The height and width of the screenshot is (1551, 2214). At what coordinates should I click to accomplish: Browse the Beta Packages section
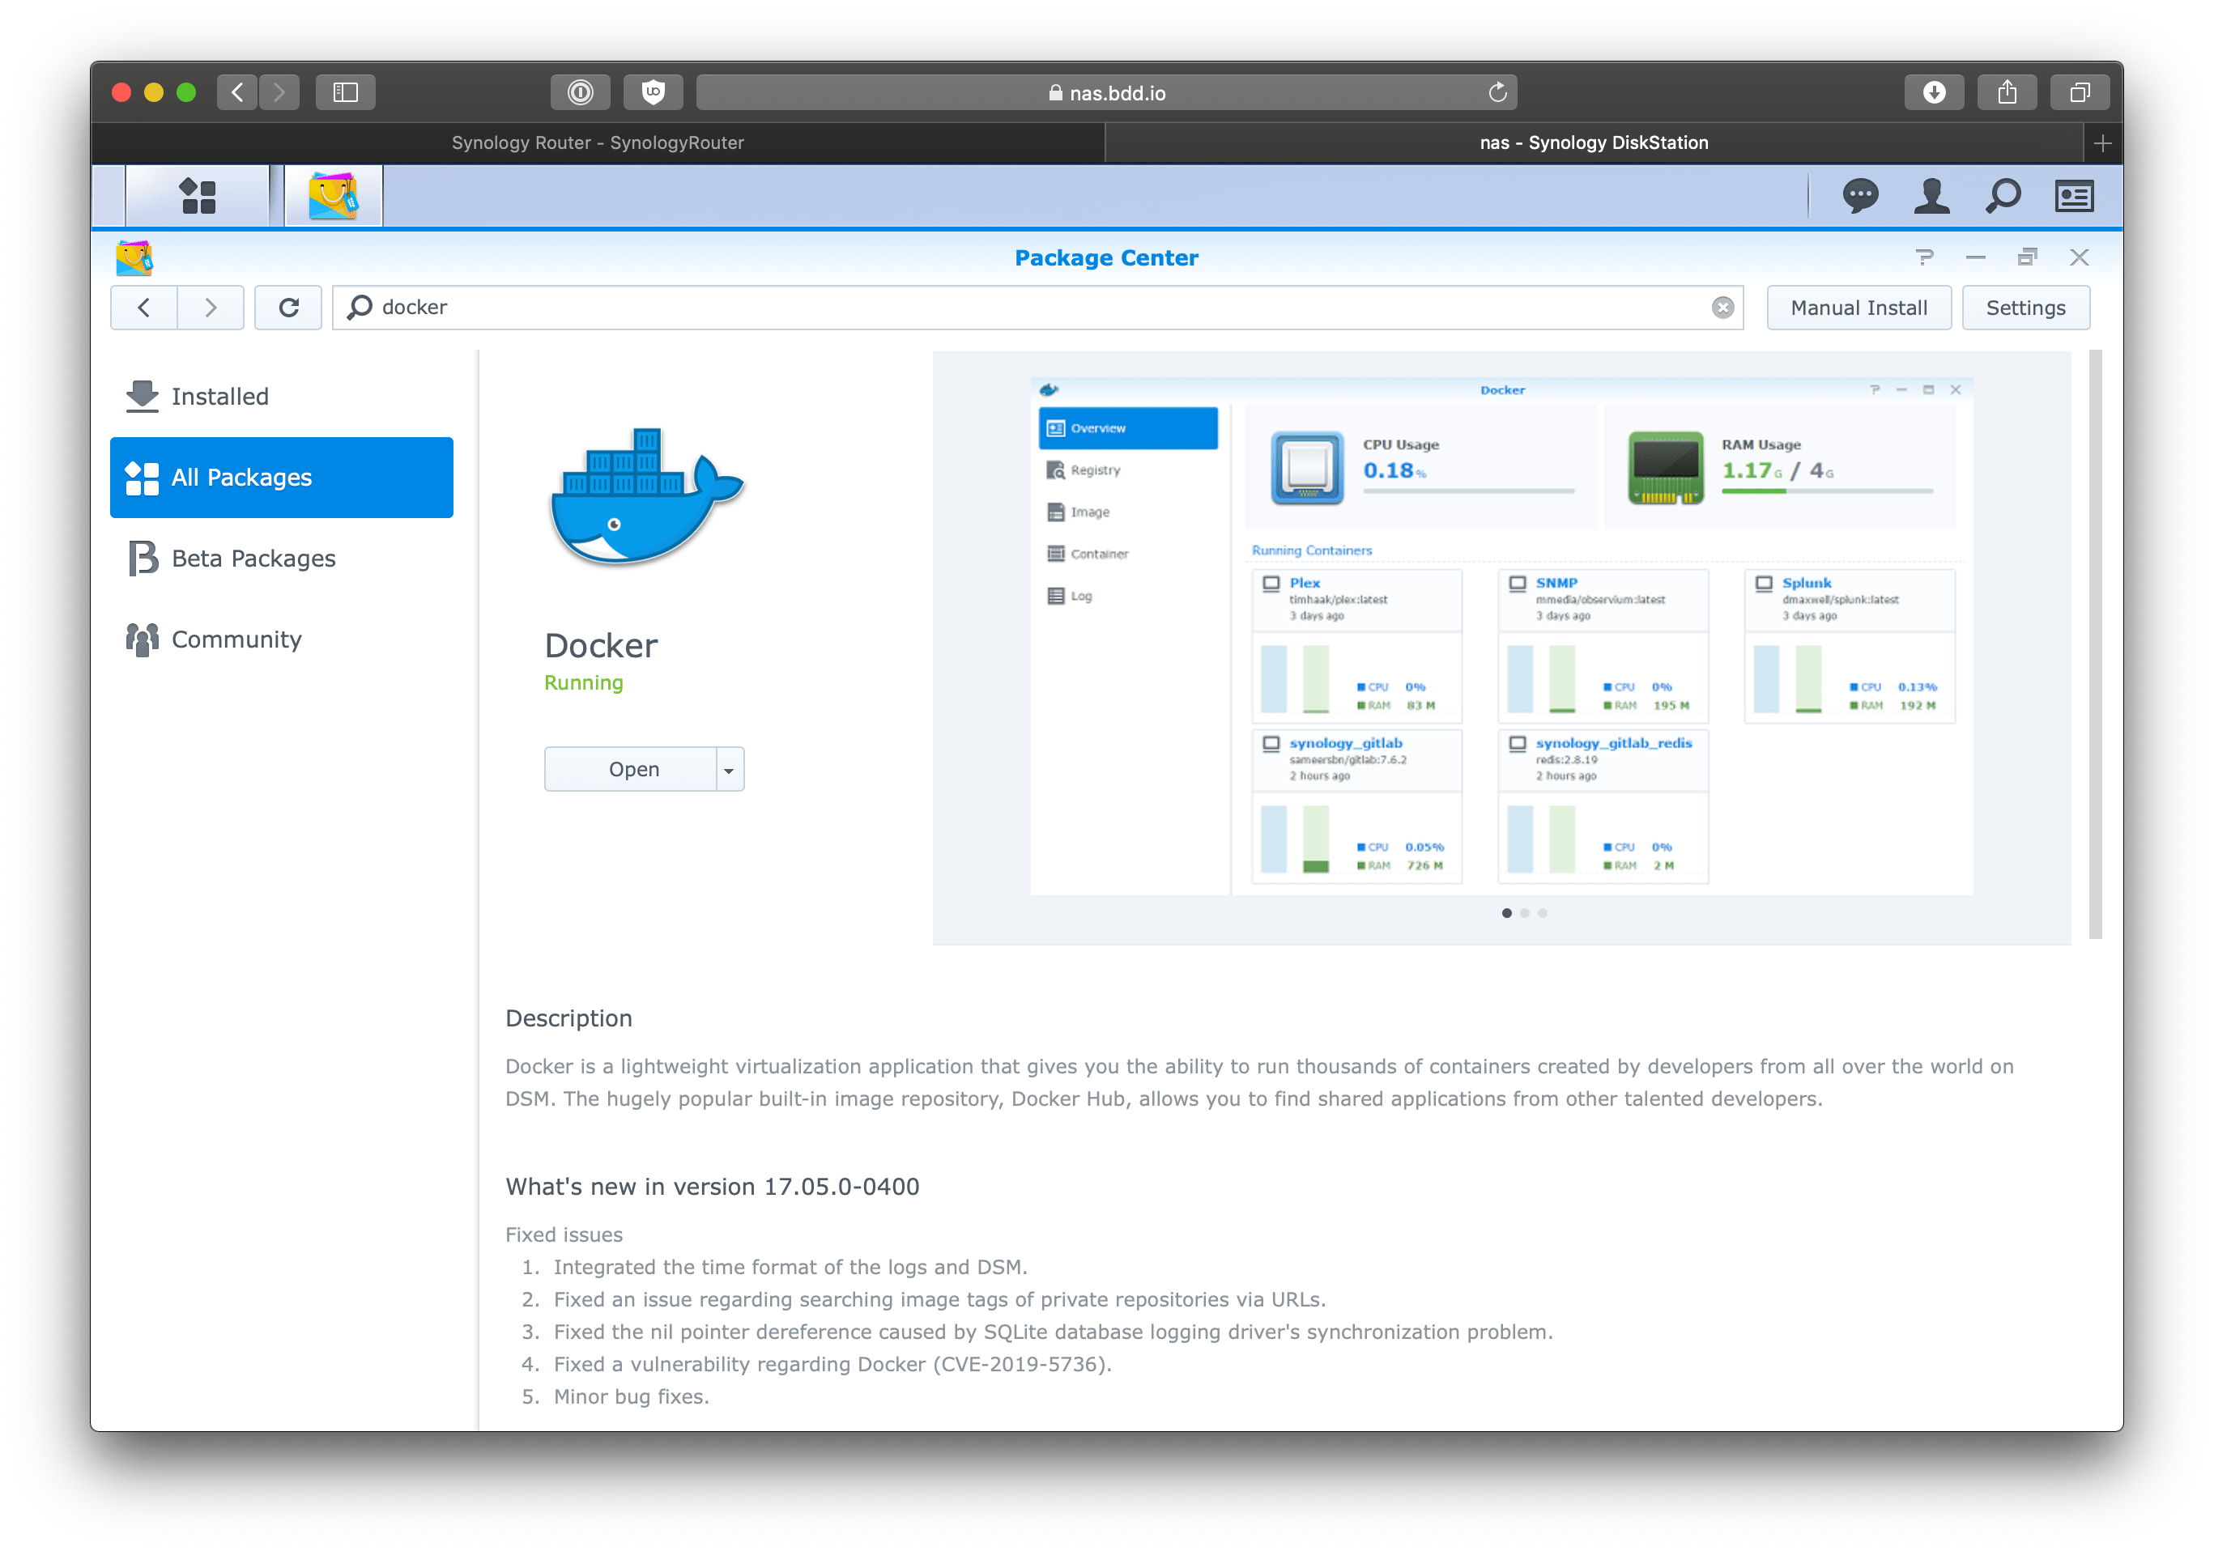[x=253, y=557]
